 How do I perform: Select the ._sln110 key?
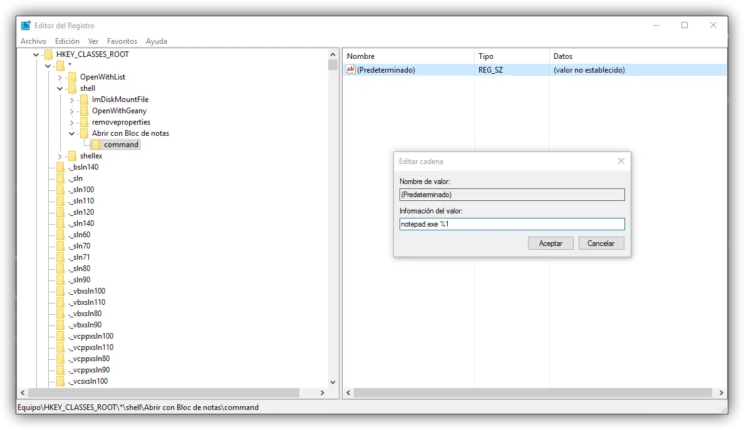point(81,201)
